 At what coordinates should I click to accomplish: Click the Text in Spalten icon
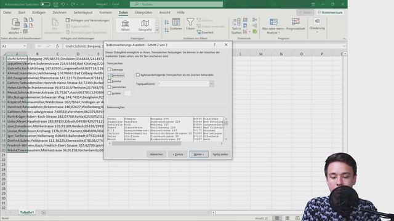pos(236,22)
